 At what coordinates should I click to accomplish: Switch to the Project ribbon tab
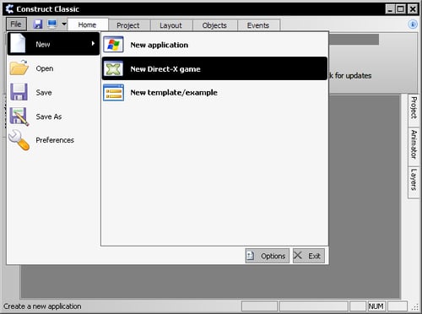(128, 25)
